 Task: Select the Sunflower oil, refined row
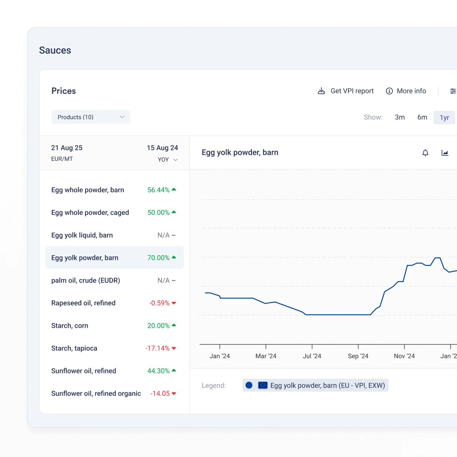pos(115,371)
